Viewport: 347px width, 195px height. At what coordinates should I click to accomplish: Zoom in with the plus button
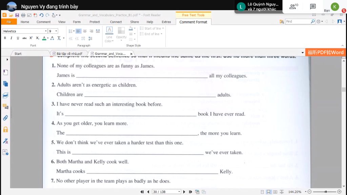point(339,192)
